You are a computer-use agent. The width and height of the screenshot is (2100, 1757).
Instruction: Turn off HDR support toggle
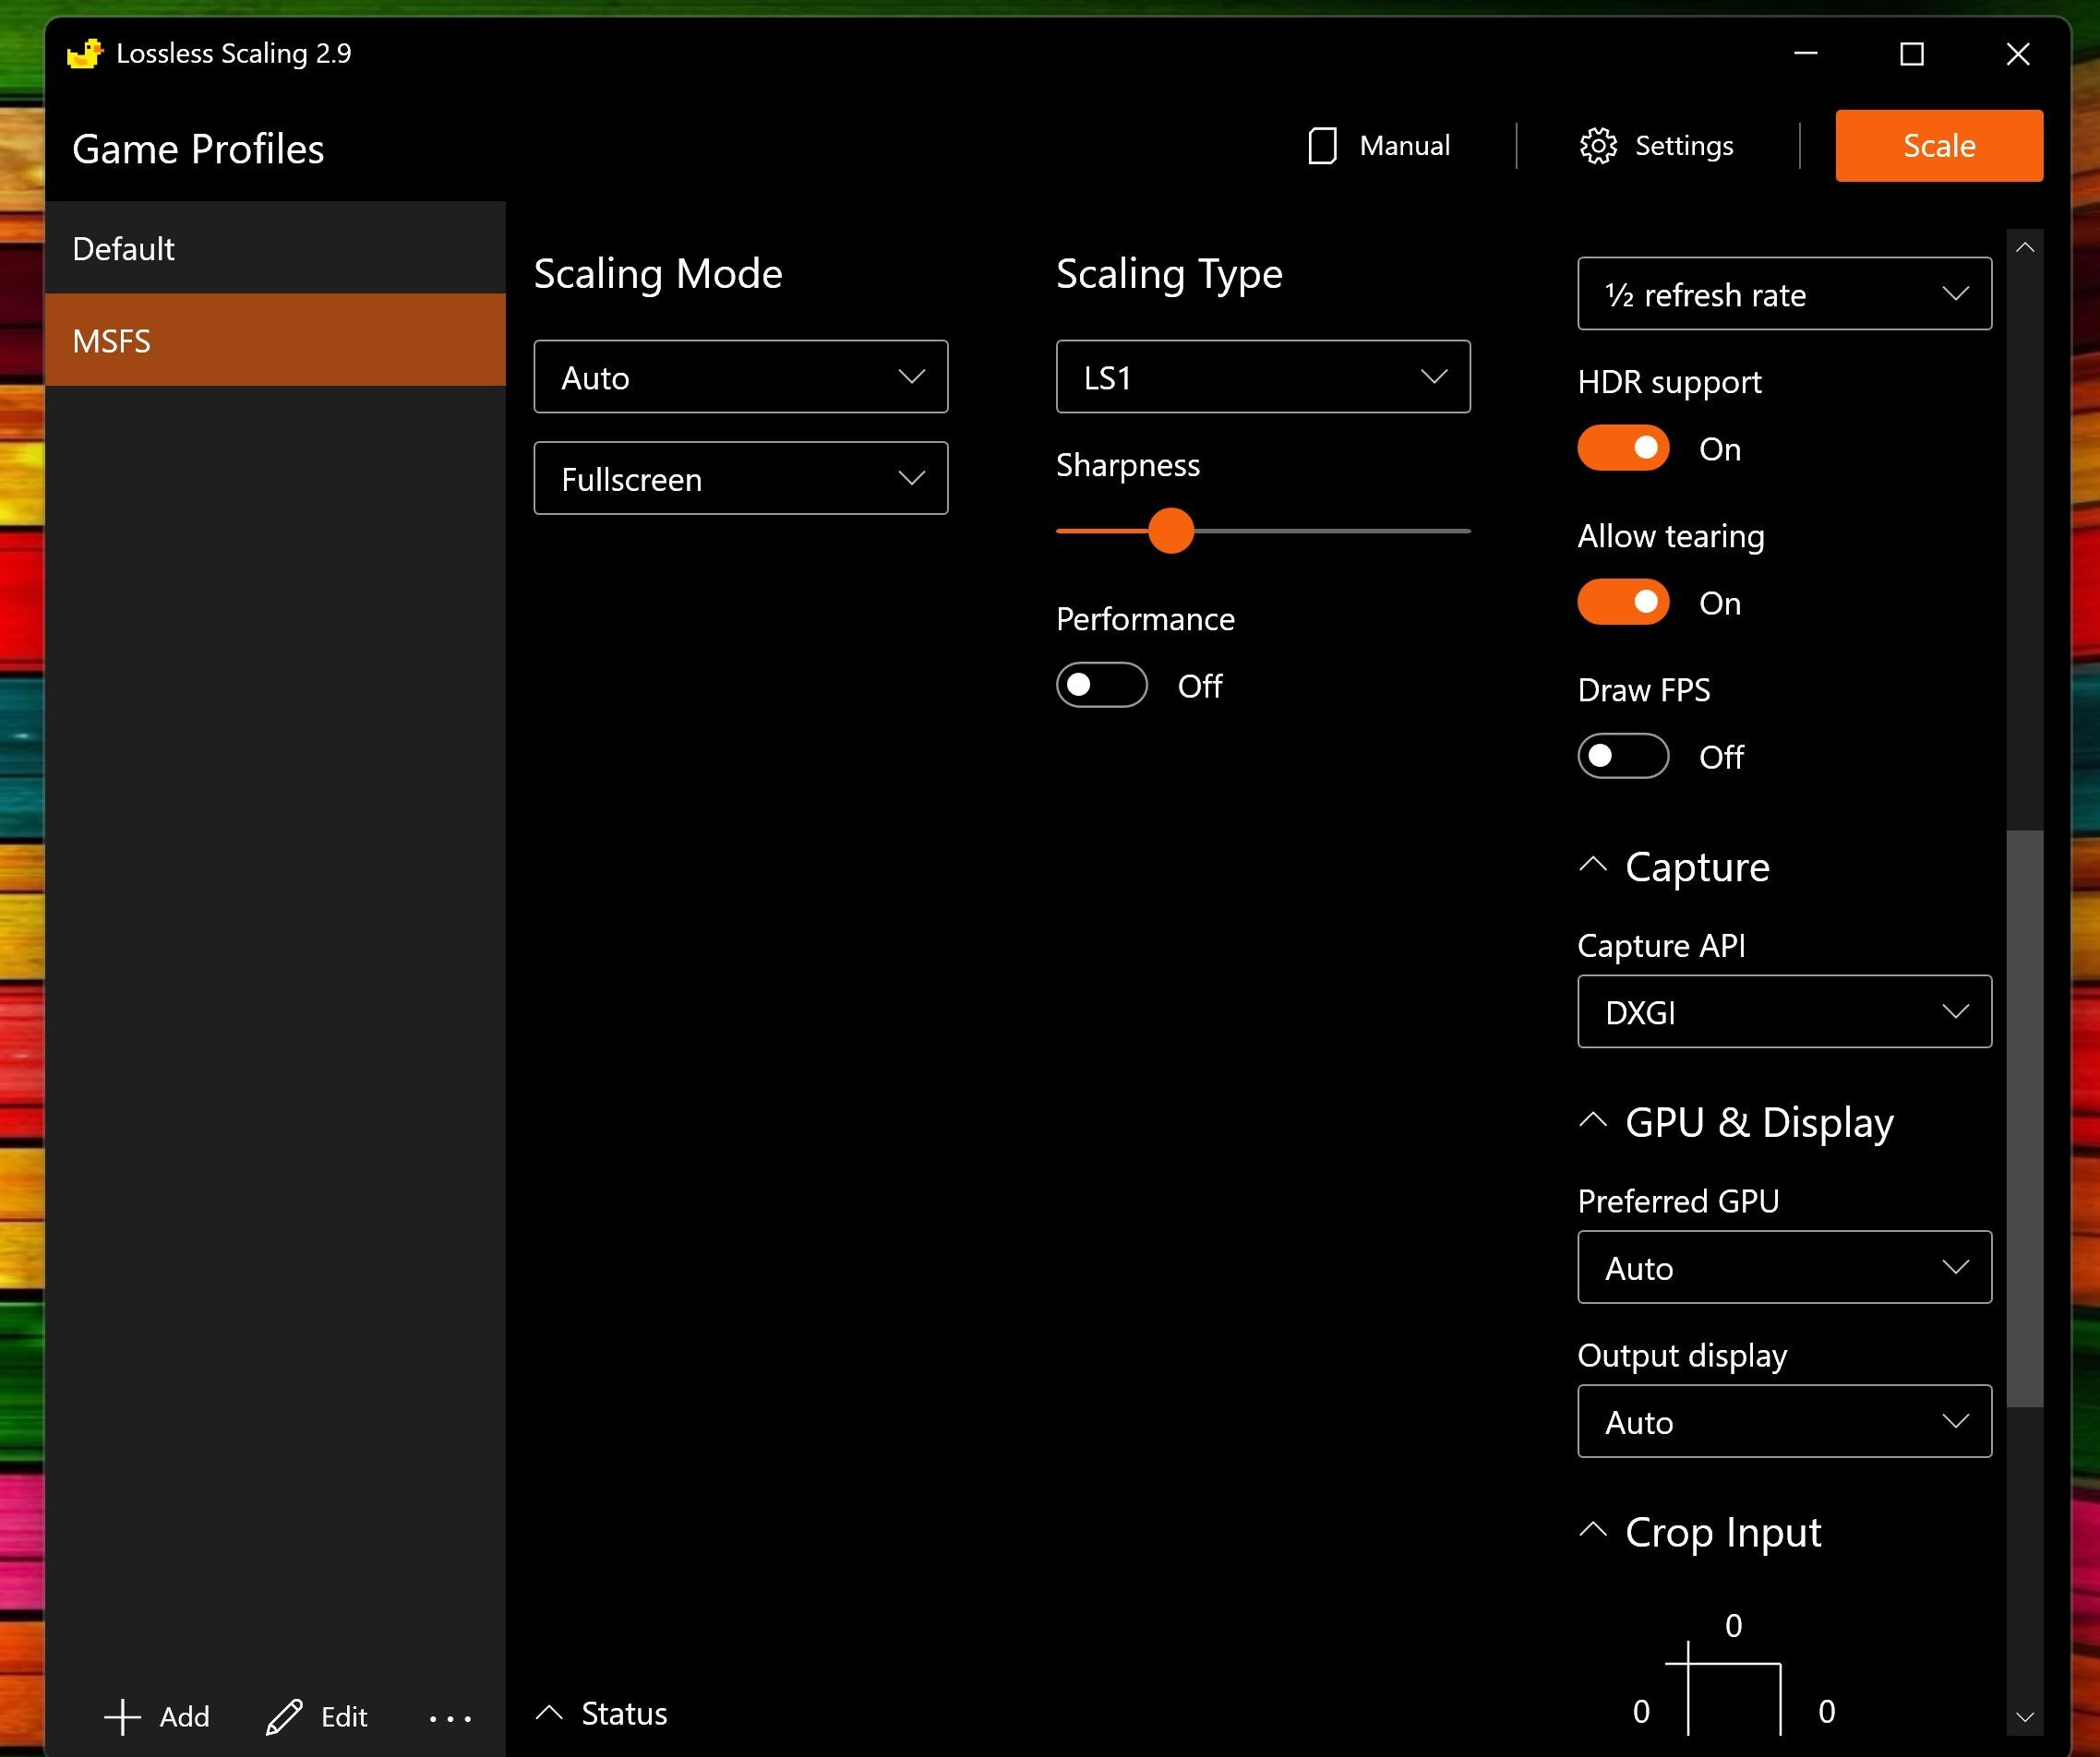coord(1624,448)
